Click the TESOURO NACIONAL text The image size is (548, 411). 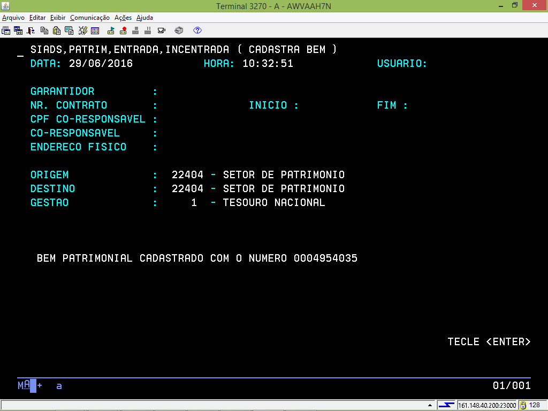274,203
